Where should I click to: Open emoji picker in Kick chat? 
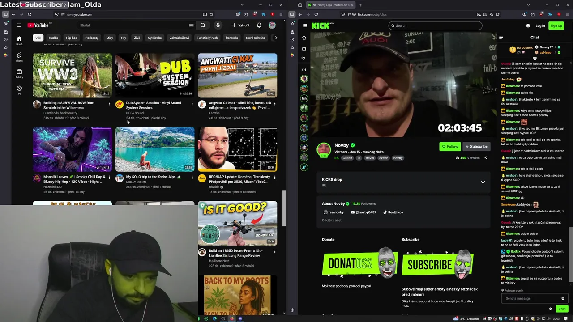tap(563, 298)
